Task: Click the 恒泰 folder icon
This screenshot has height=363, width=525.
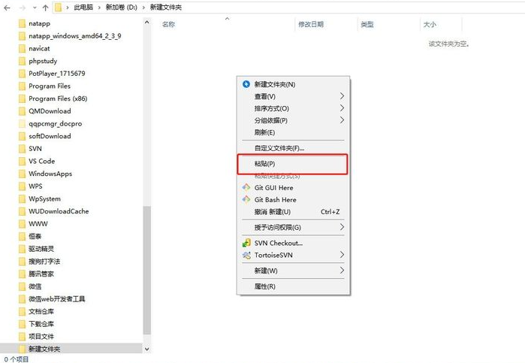Action: click(x=22, y=236)
